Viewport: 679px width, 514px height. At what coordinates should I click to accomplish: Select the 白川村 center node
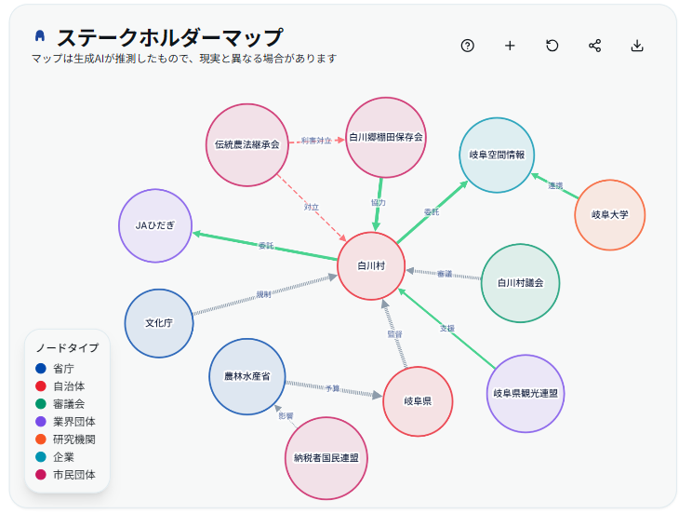click(370, 265)
